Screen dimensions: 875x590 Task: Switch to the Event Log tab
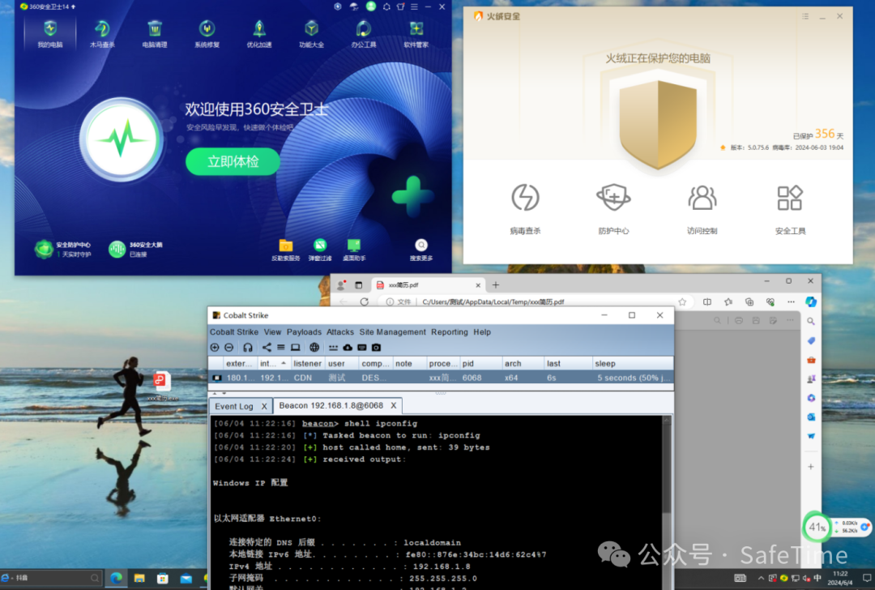[234, 406]
